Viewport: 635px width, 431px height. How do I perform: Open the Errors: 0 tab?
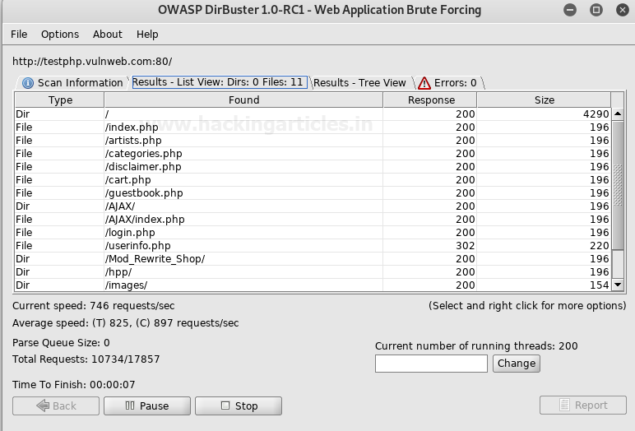[x=449, y=82]
